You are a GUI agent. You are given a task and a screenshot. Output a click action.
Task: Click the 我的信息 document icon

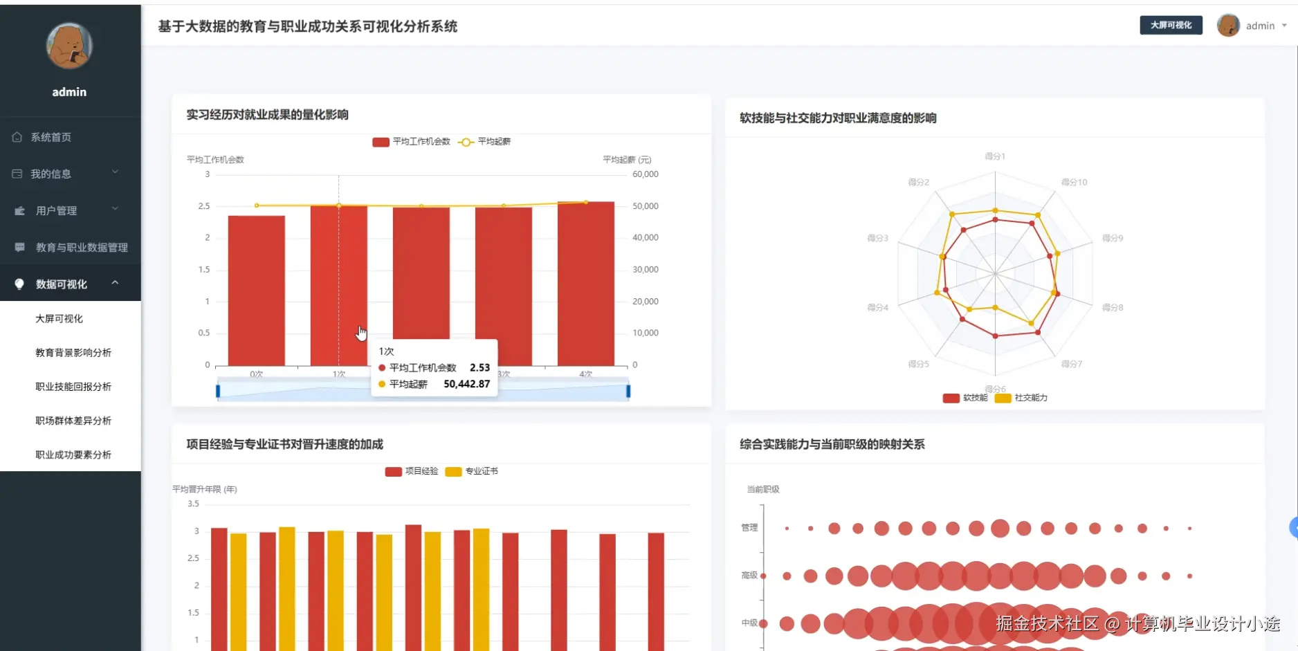coord(17,174)
